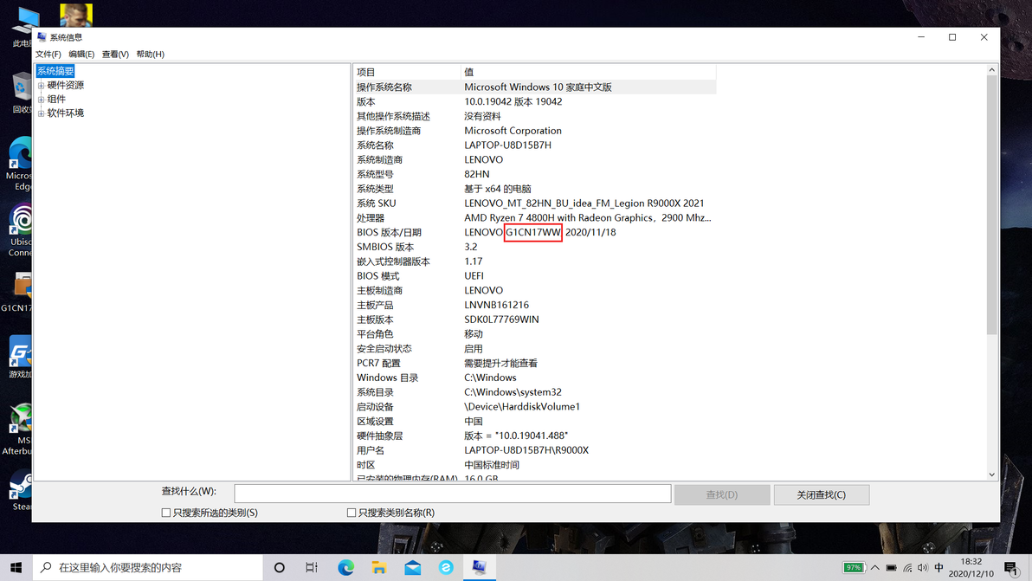Click the volume speaker tray icon
The image size is (1032, 581).
tap(923, 567)
